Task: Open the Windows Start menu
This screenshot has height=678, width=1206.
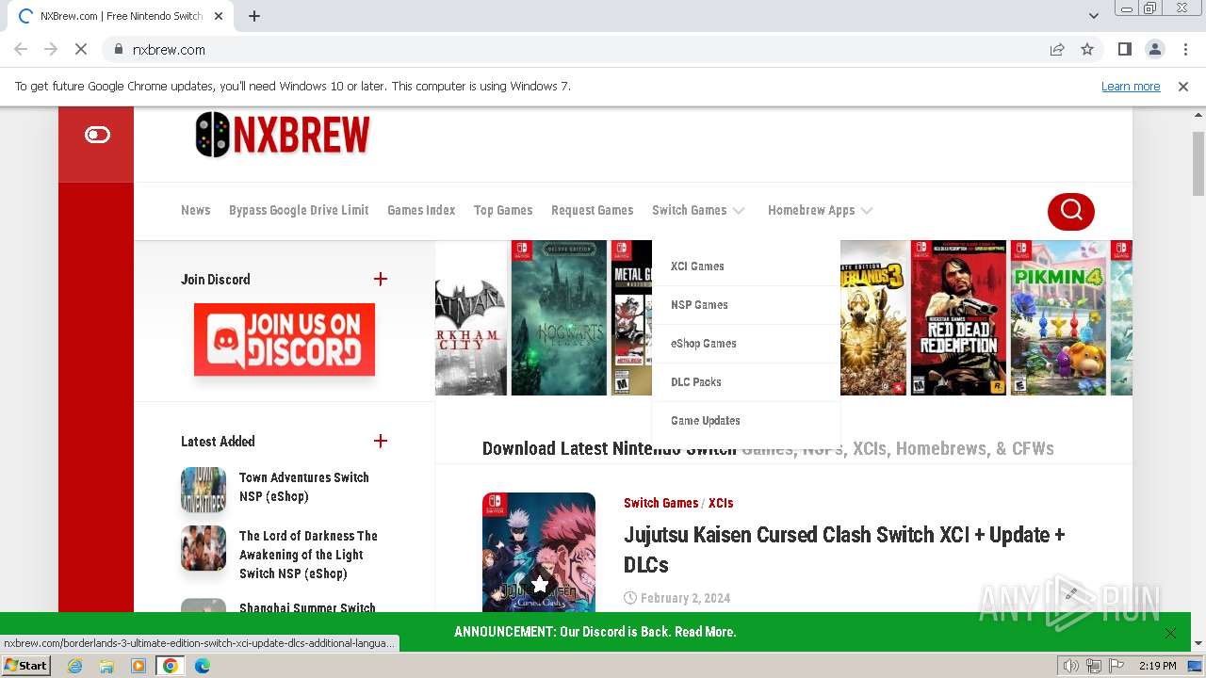Action: [26, 666]
